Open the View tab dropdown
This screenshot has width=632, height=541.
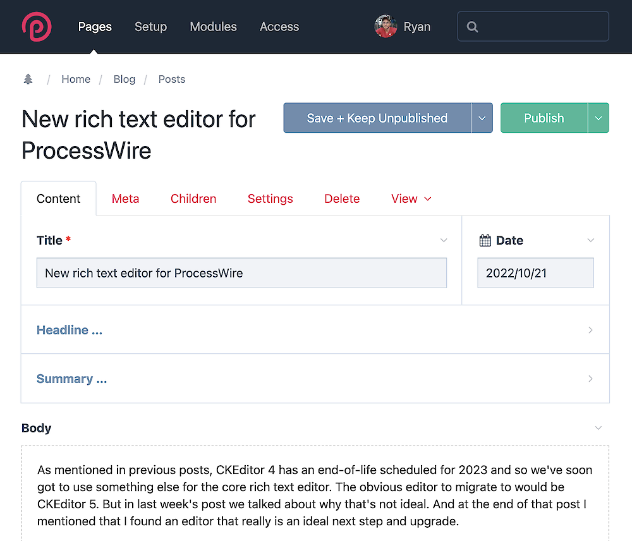pos(411,198)
